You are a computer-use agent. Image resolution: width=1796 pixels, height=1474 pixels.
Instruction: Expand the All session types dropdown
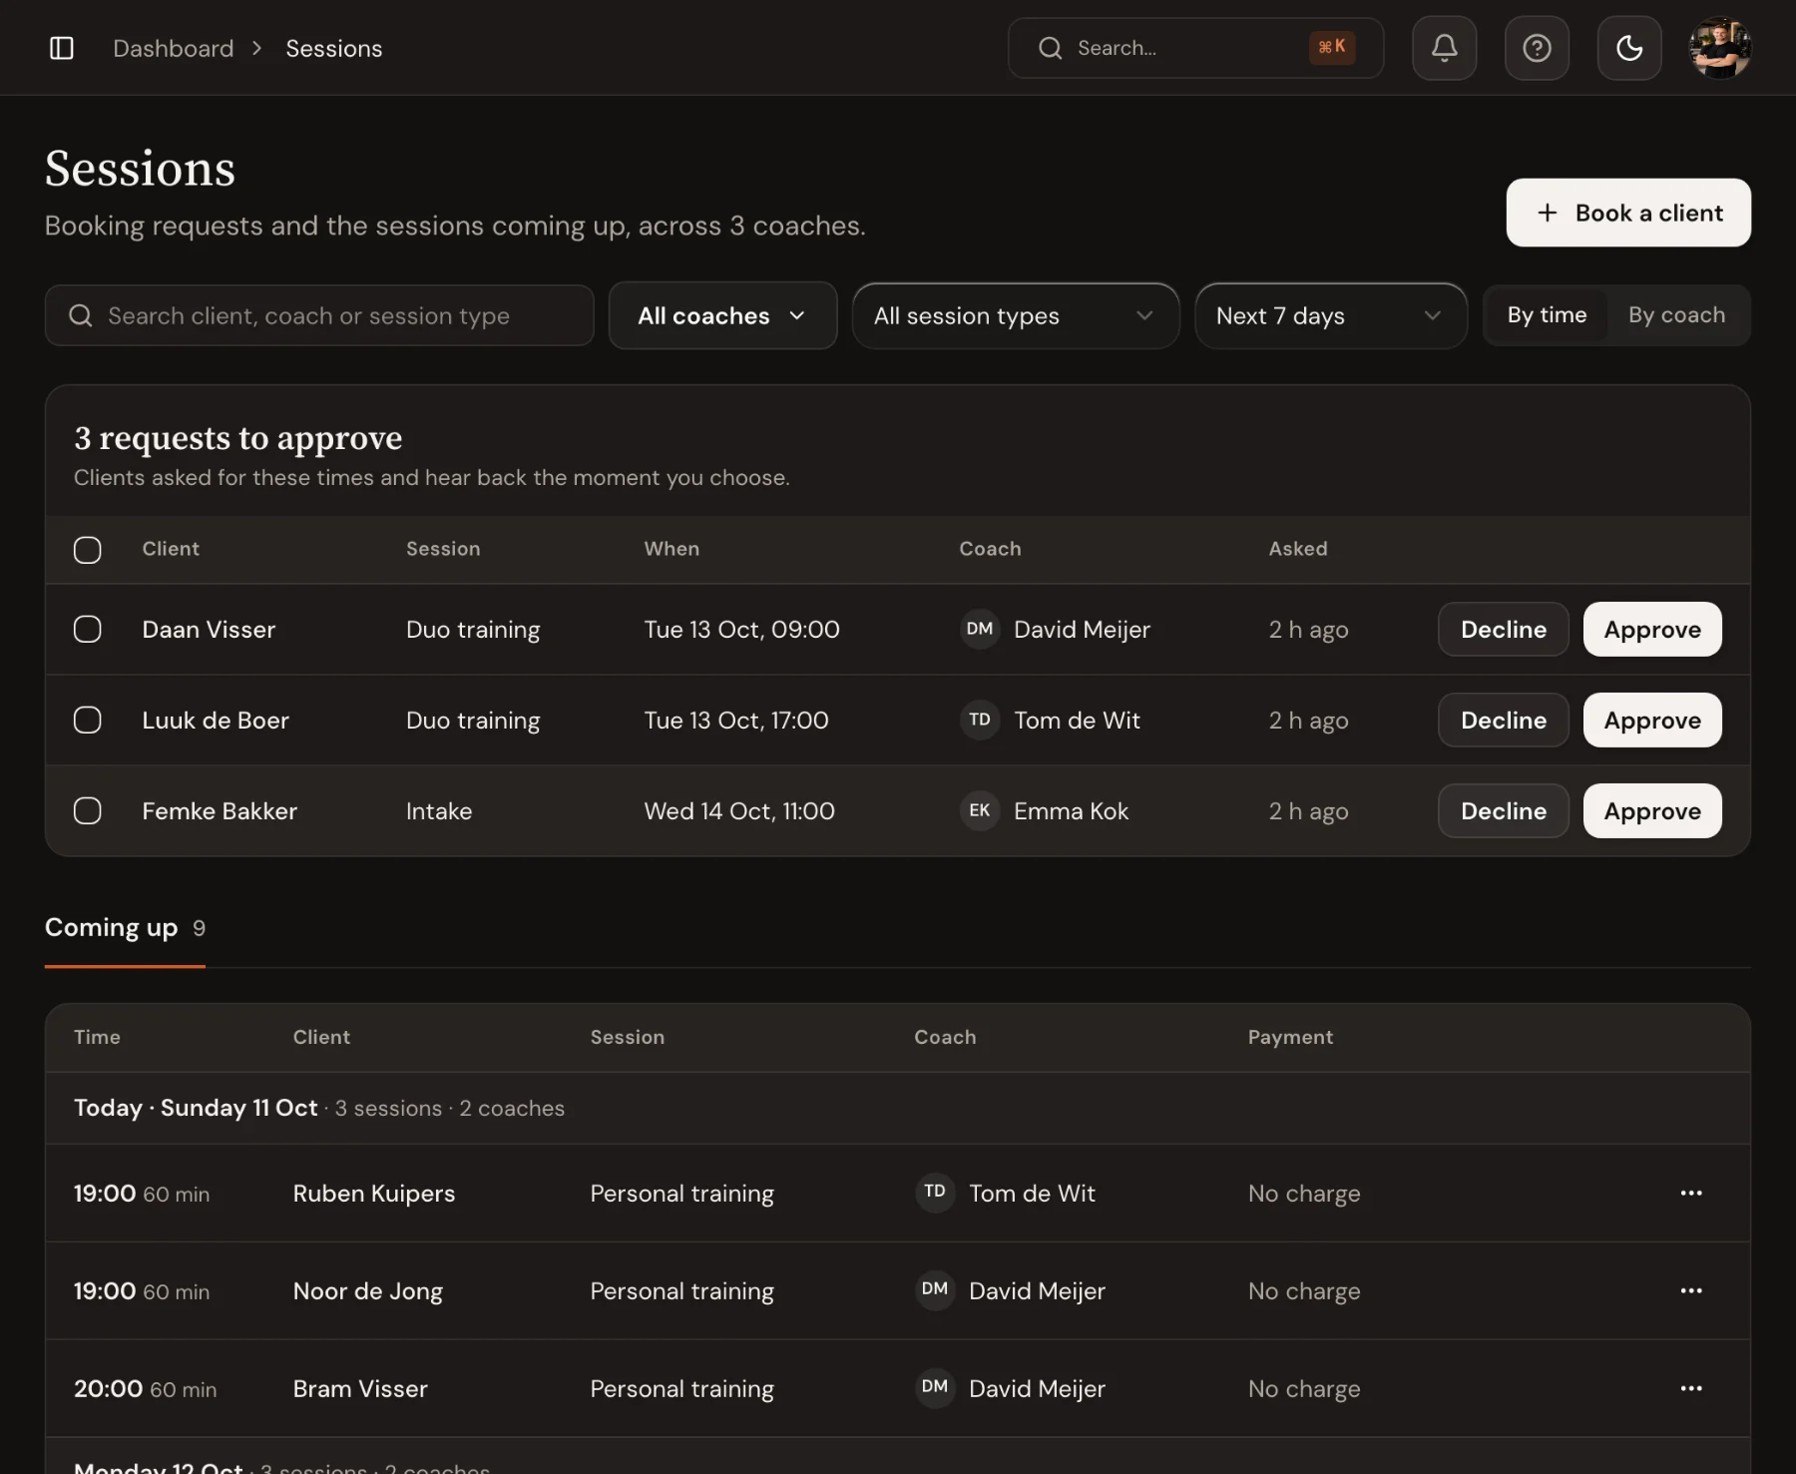pos(1015,315)
